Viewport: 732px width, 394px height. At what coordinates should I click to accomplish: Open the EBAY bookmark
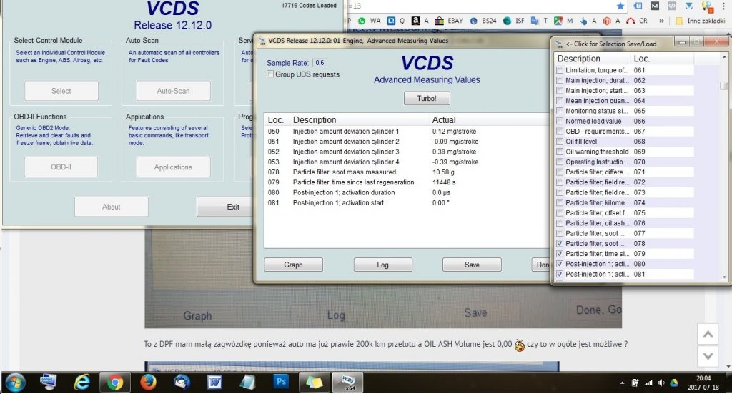pyautogui.click(x=449, y=21)
